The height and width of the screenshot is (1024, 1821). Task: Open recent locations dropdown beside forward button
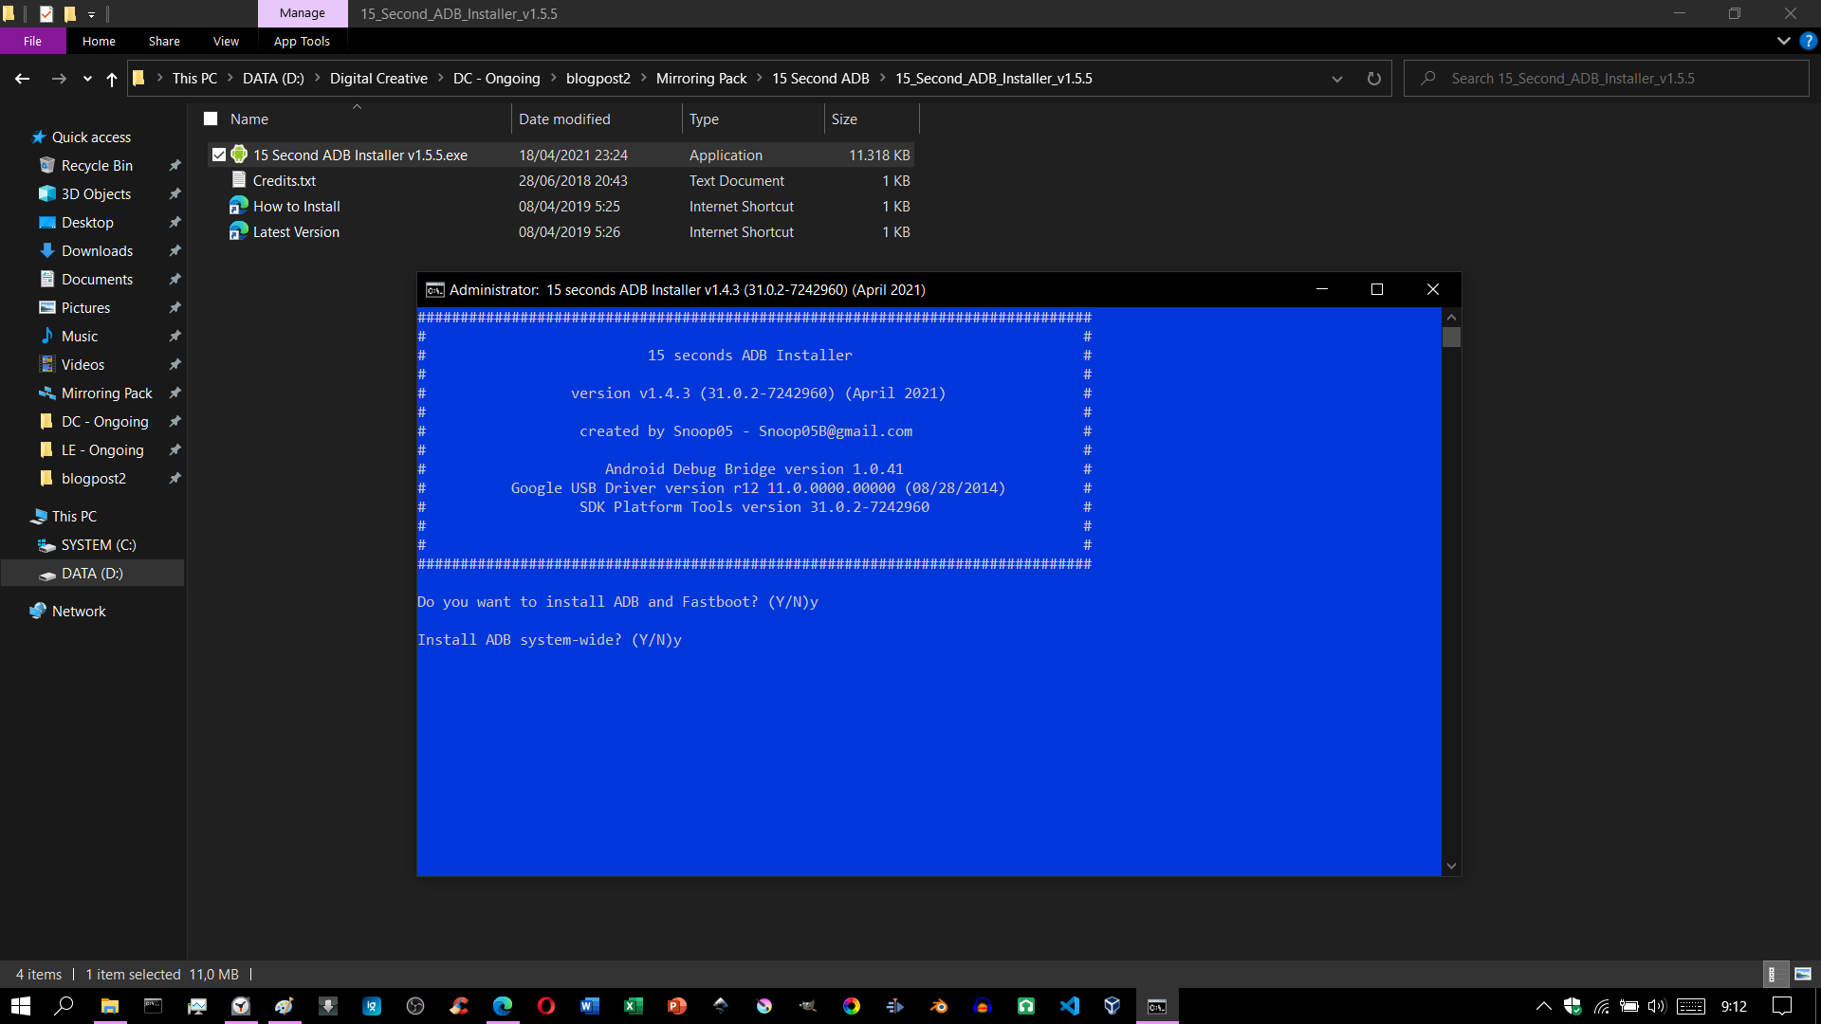tap(87, 79)
